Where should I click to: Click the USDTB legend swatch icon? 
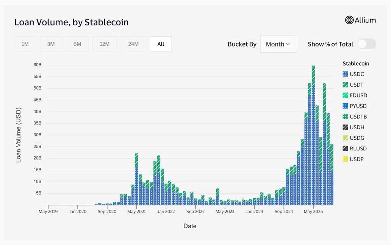(345, 117)
